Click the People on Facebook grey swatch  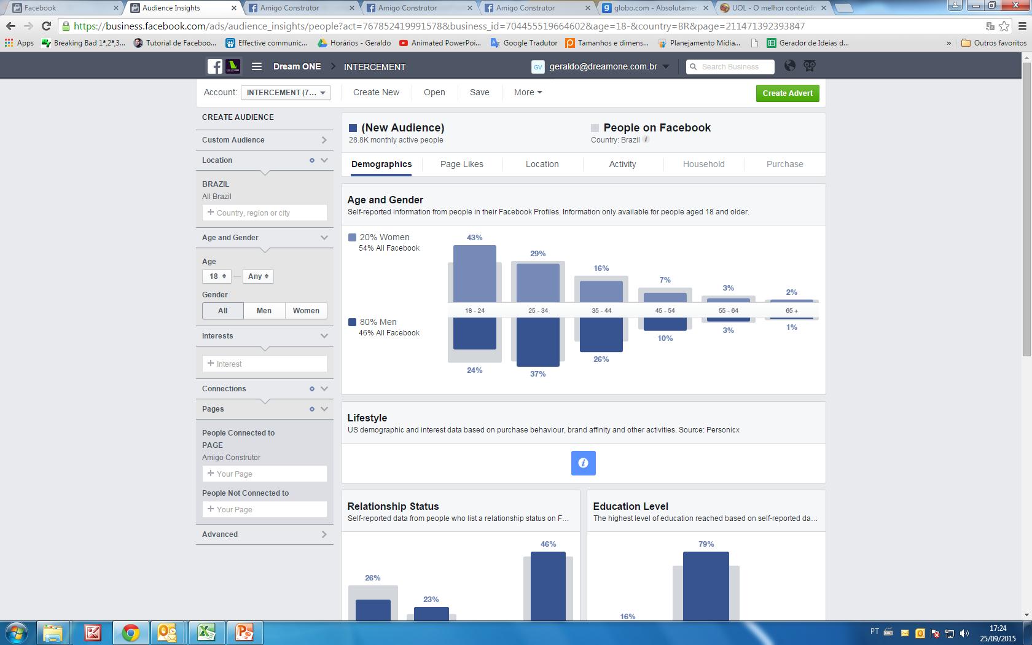pos(595,128)
